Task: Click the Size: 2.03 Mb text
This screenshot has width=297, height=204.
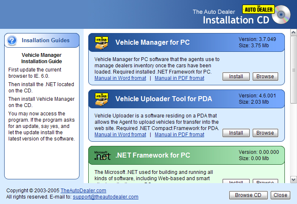Action: click(x=253, y=102)
